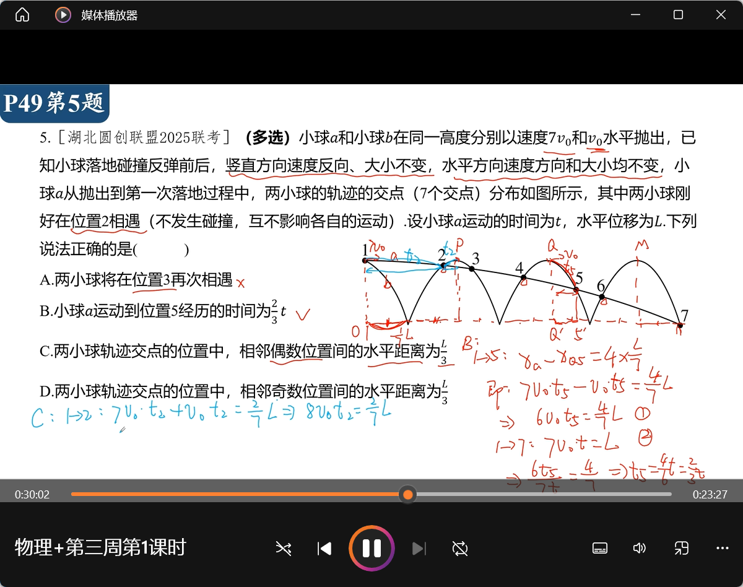Viewport: 743px width, 587px height.
Task: Open the volume control
Action: click(x=640, y=548)
